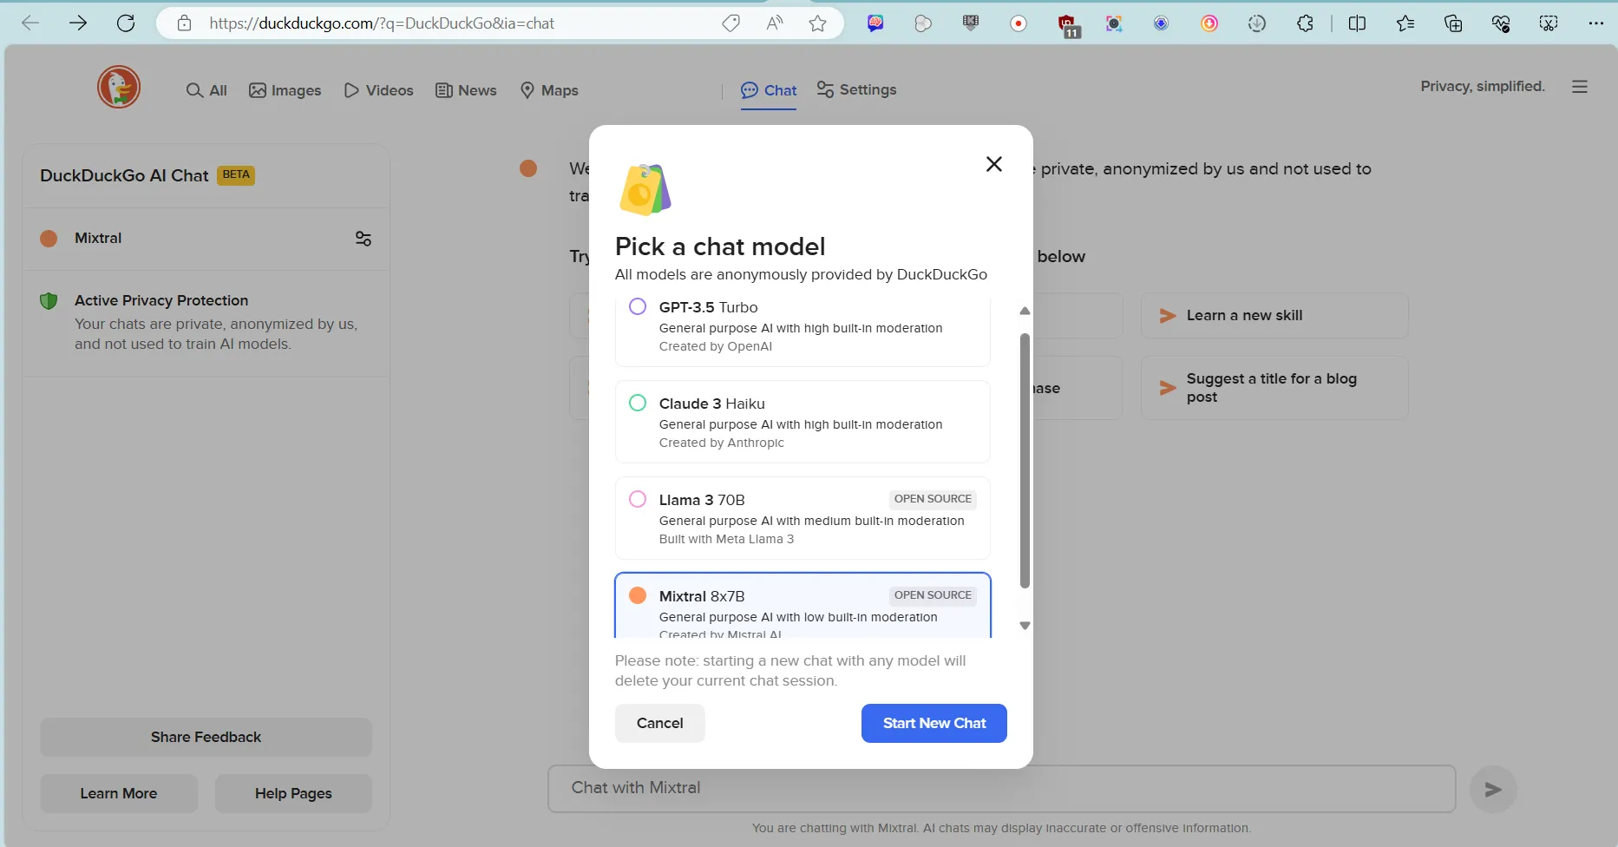Click the Mixtral OPEN SOURCE badge
The image size is (1618, 847).
click(x=933, y=595)
